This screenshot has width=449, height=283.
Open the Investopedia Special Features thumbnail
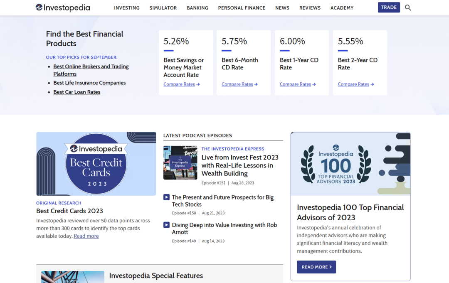coord(73,277)
